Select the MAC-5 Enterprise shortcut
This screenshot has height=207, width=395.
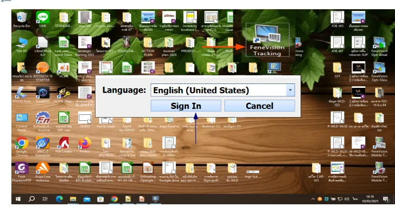(42, 147)
